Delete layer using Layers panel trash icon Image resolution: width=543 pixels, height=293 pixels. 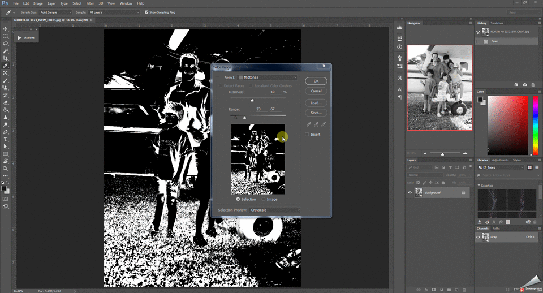464,290
